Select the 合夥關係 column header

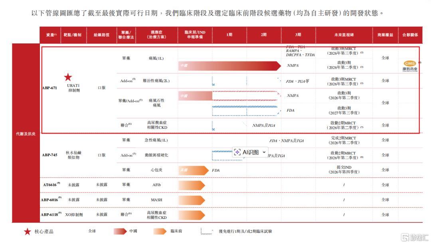point(410,35)
